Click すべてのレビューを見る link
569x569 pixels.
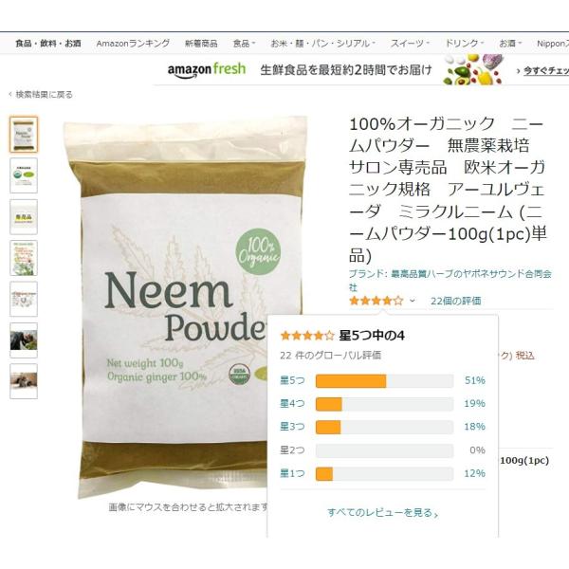point(383,513)
